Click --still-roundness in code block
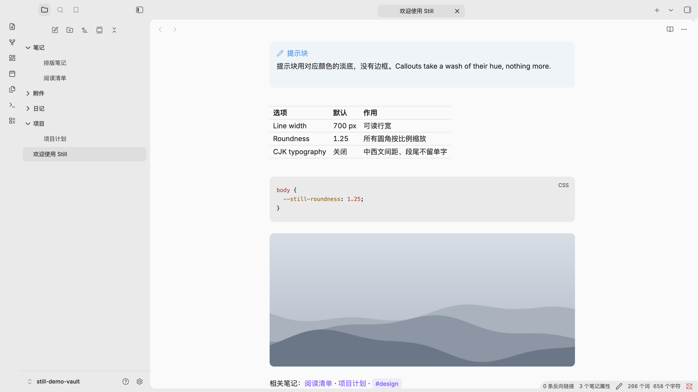The height and width of the screenshot is (392, 698). [311, 199]
